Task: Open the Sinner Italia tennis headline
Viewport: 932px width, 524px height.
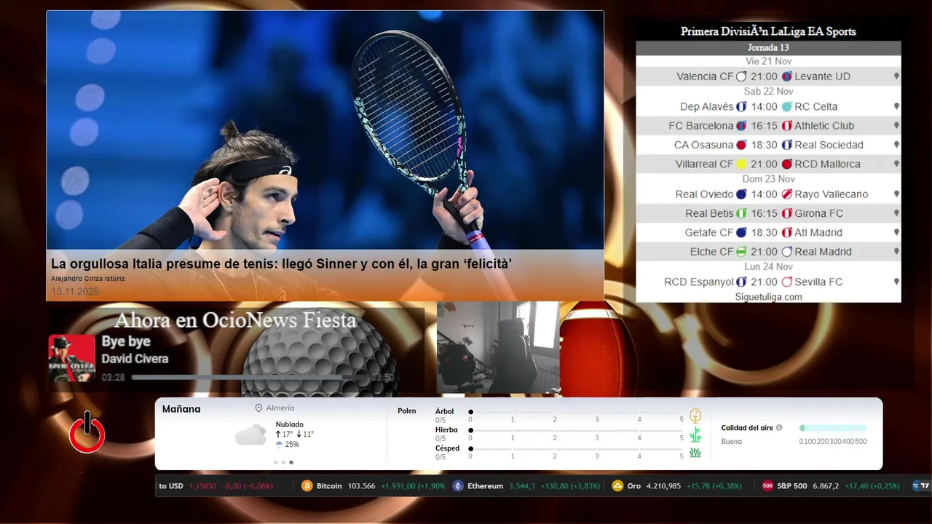Action: click(x=281, y=264)
